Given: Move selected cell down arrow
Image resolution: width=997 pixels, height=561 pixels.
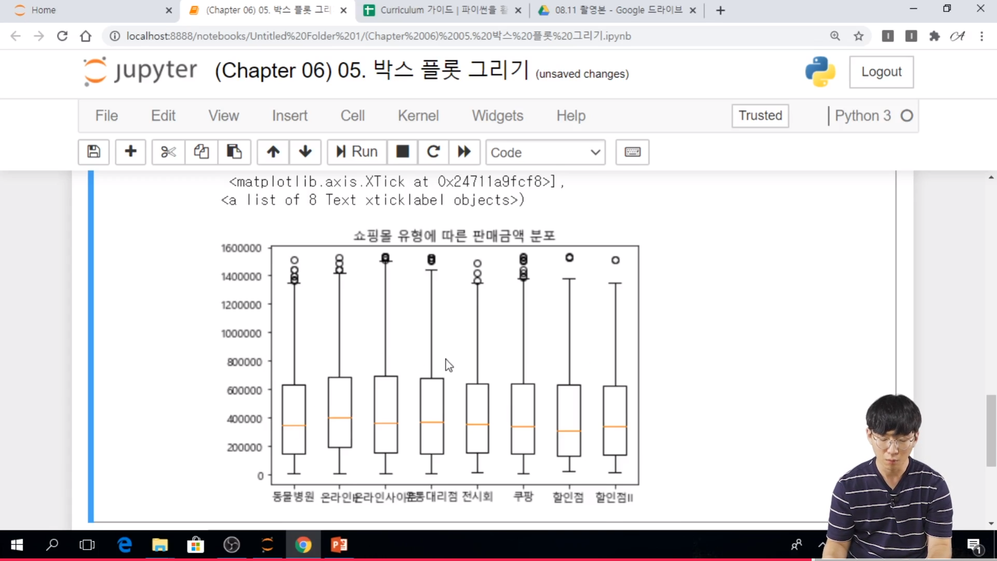Looking at the screenshot, I should coord(305,152).
